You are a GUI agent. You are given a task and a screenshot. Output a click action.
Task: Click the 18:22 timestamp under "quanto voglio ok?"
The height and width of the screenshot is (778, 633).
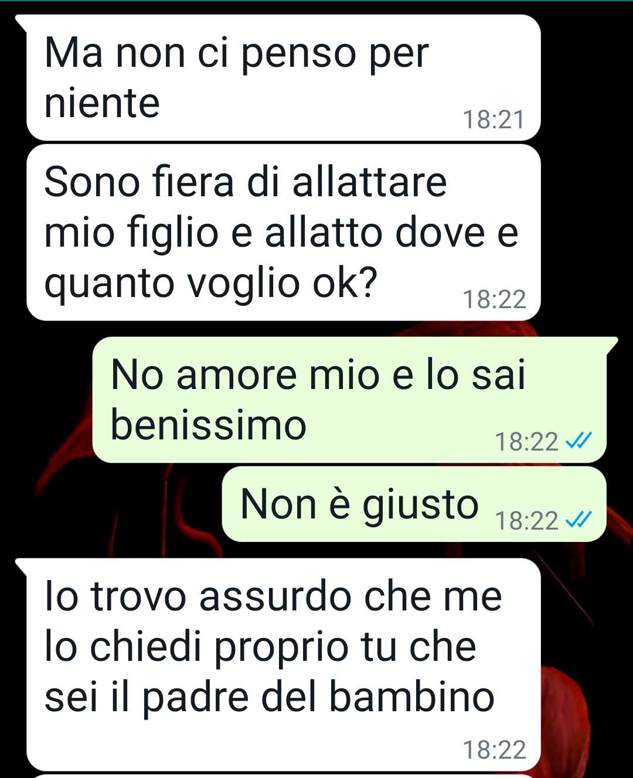point(494,299)
